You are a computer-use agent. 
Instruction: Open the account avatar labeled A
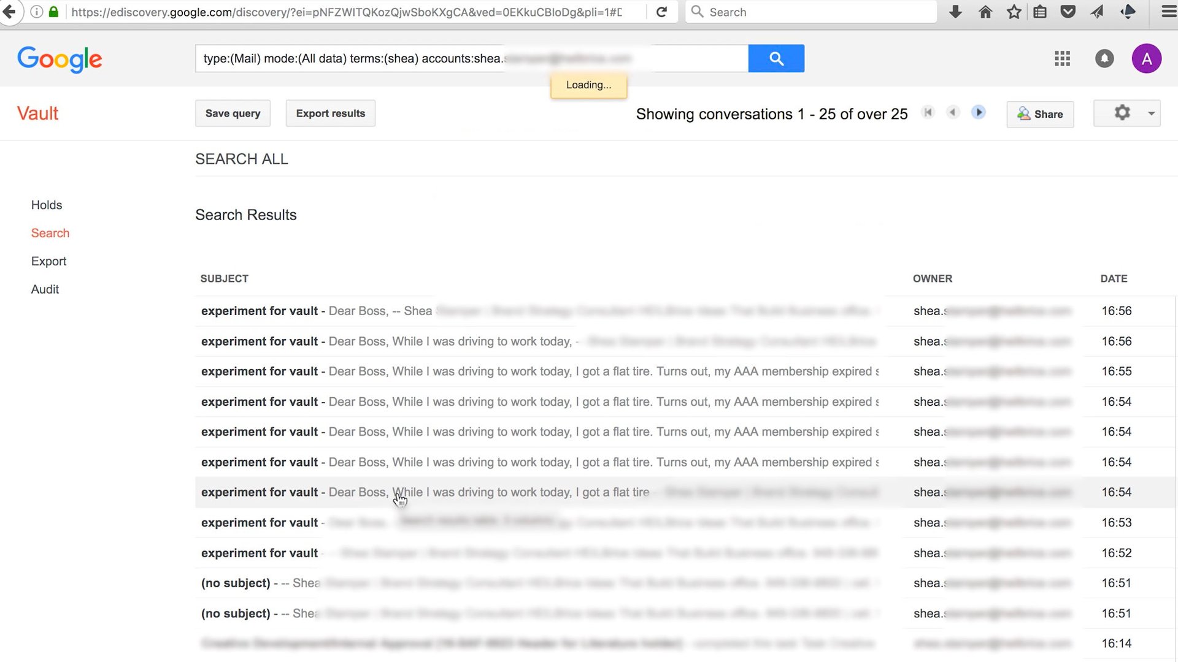pos(1146,59)
